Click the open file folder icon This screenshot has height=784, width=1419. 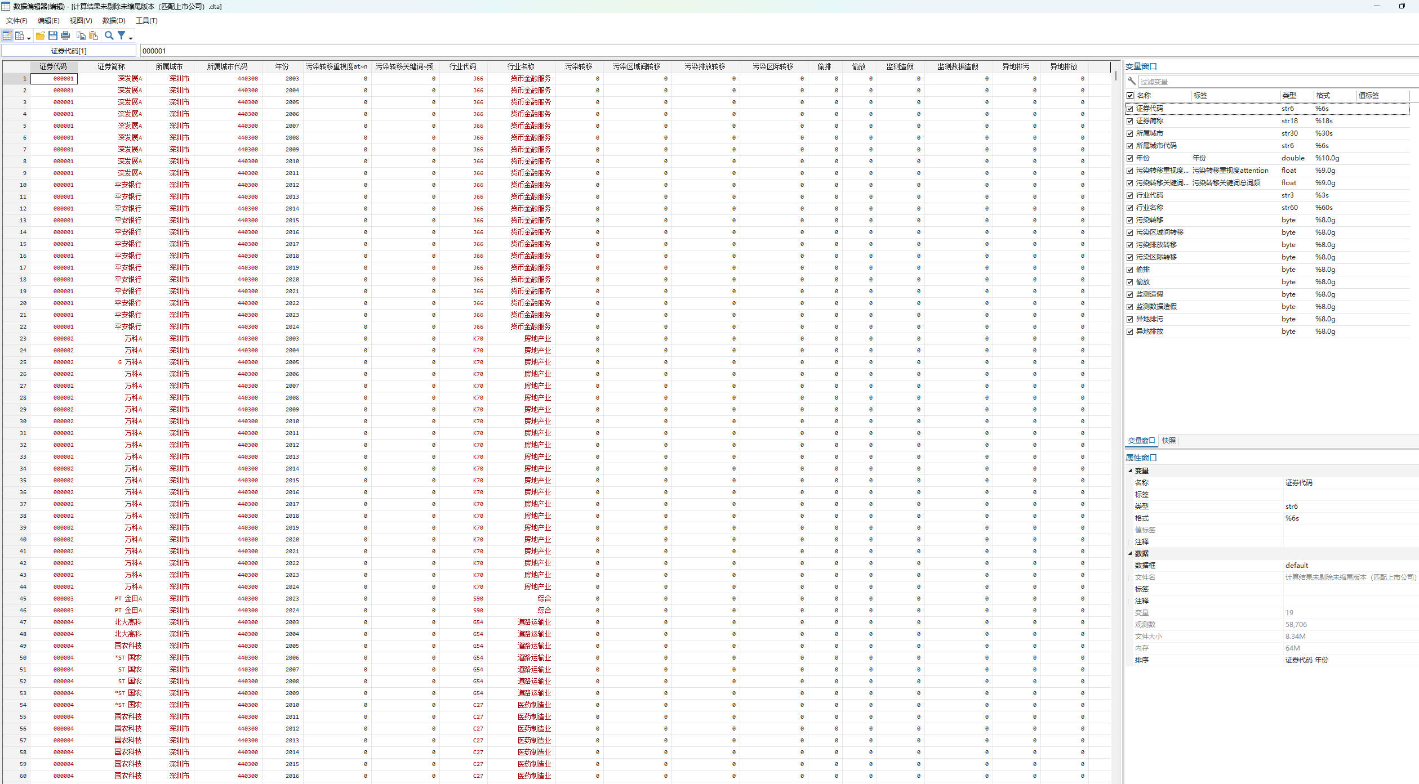tap(40, 35)
